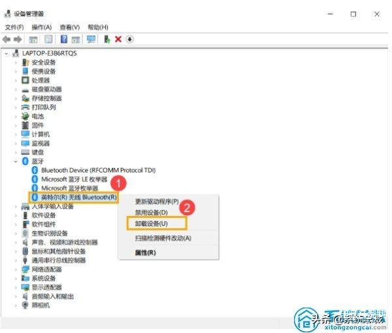The width and height of the screenshot is (392, 333).
Task: Select the 便携设备 tree row
Action: tap(44, 71)
